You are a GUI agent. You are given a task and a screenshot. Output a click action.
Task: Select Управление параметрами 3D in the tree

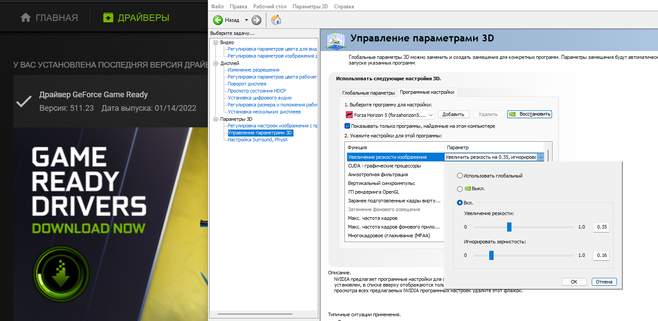pyautogui.click(x=260, y=133)
